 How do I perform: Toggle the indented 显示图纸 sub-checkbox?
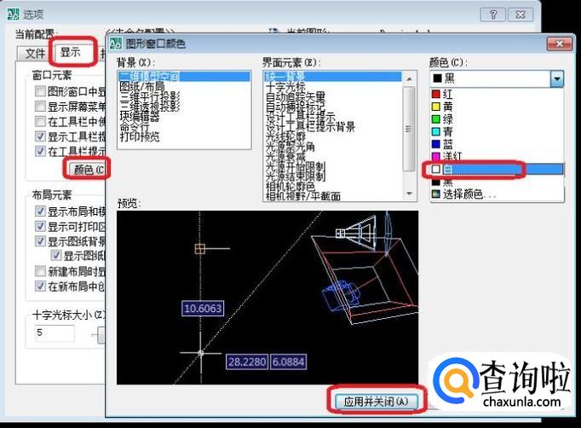point(56,256)
